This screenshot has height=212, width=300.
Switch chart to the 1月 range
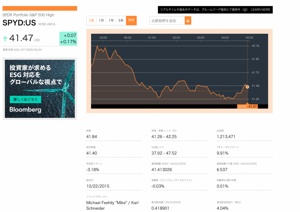pos(101,20)
